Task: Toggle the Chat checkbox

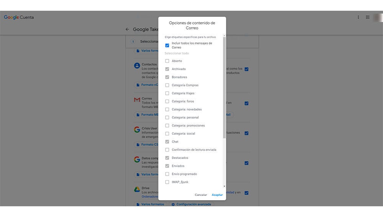Action: (x=167, y=142)
